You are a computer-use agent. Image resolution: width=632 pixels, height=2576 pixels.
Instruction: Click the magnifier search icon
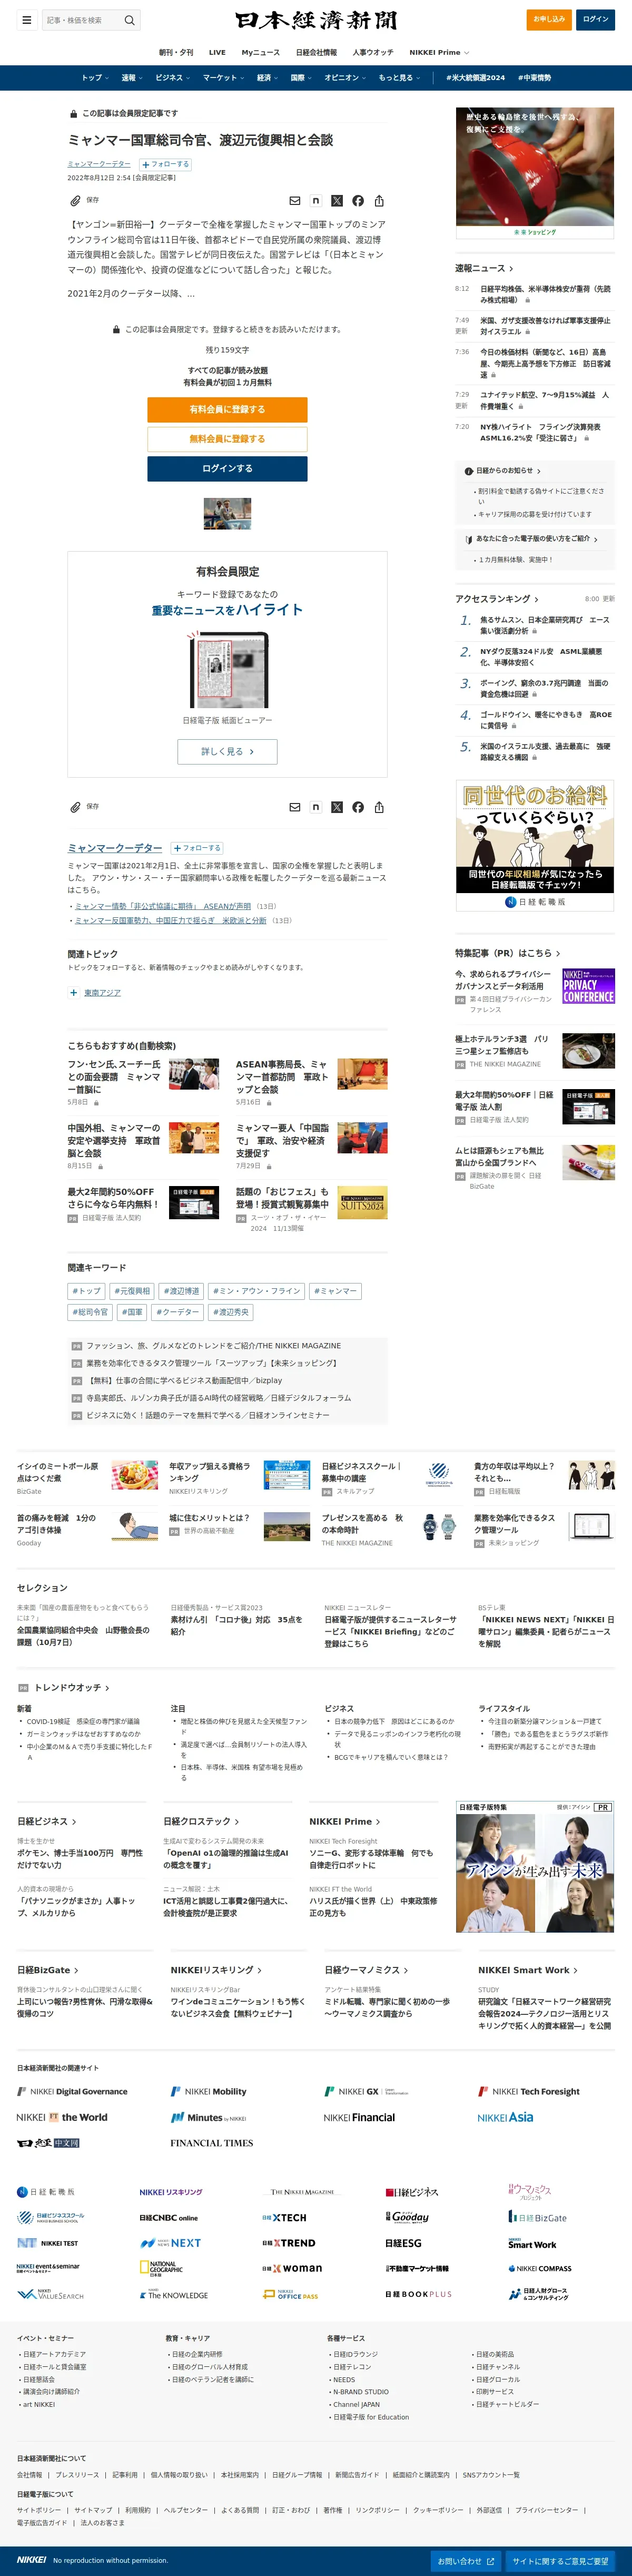click(129, 20)
